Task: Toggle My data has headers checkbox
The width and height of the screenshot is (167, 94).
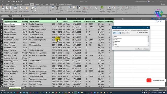Action: [138, 32]
